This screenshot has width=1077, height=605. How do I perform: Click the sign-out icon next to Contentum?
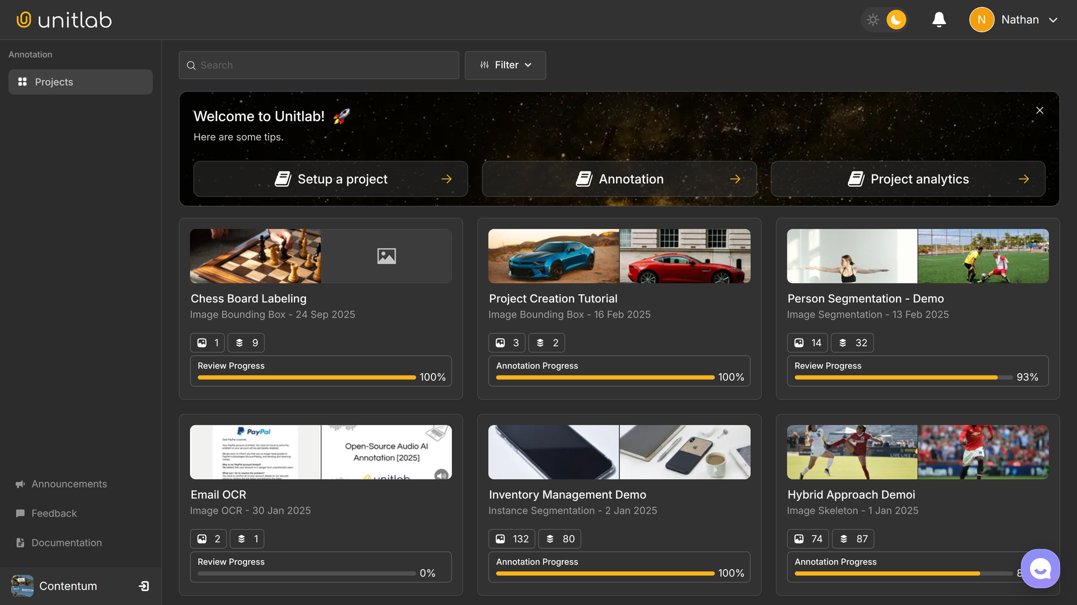click(143, 586)
